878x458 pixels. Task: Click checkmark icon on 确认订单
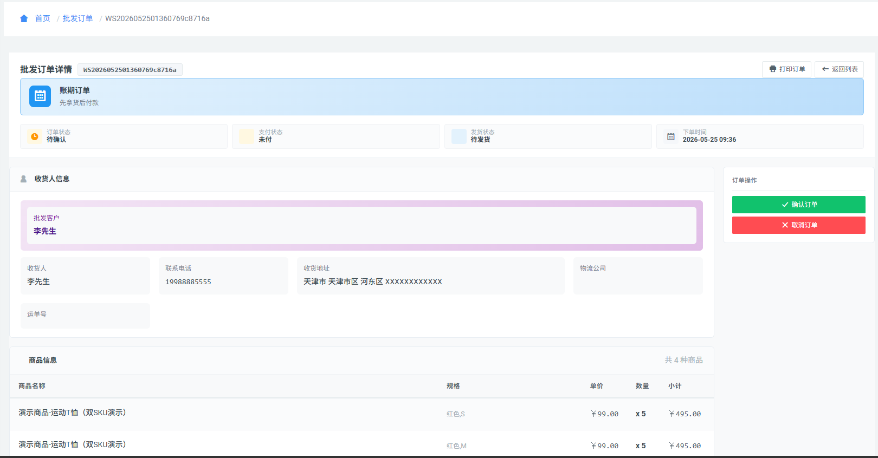(x=785, y=205)
